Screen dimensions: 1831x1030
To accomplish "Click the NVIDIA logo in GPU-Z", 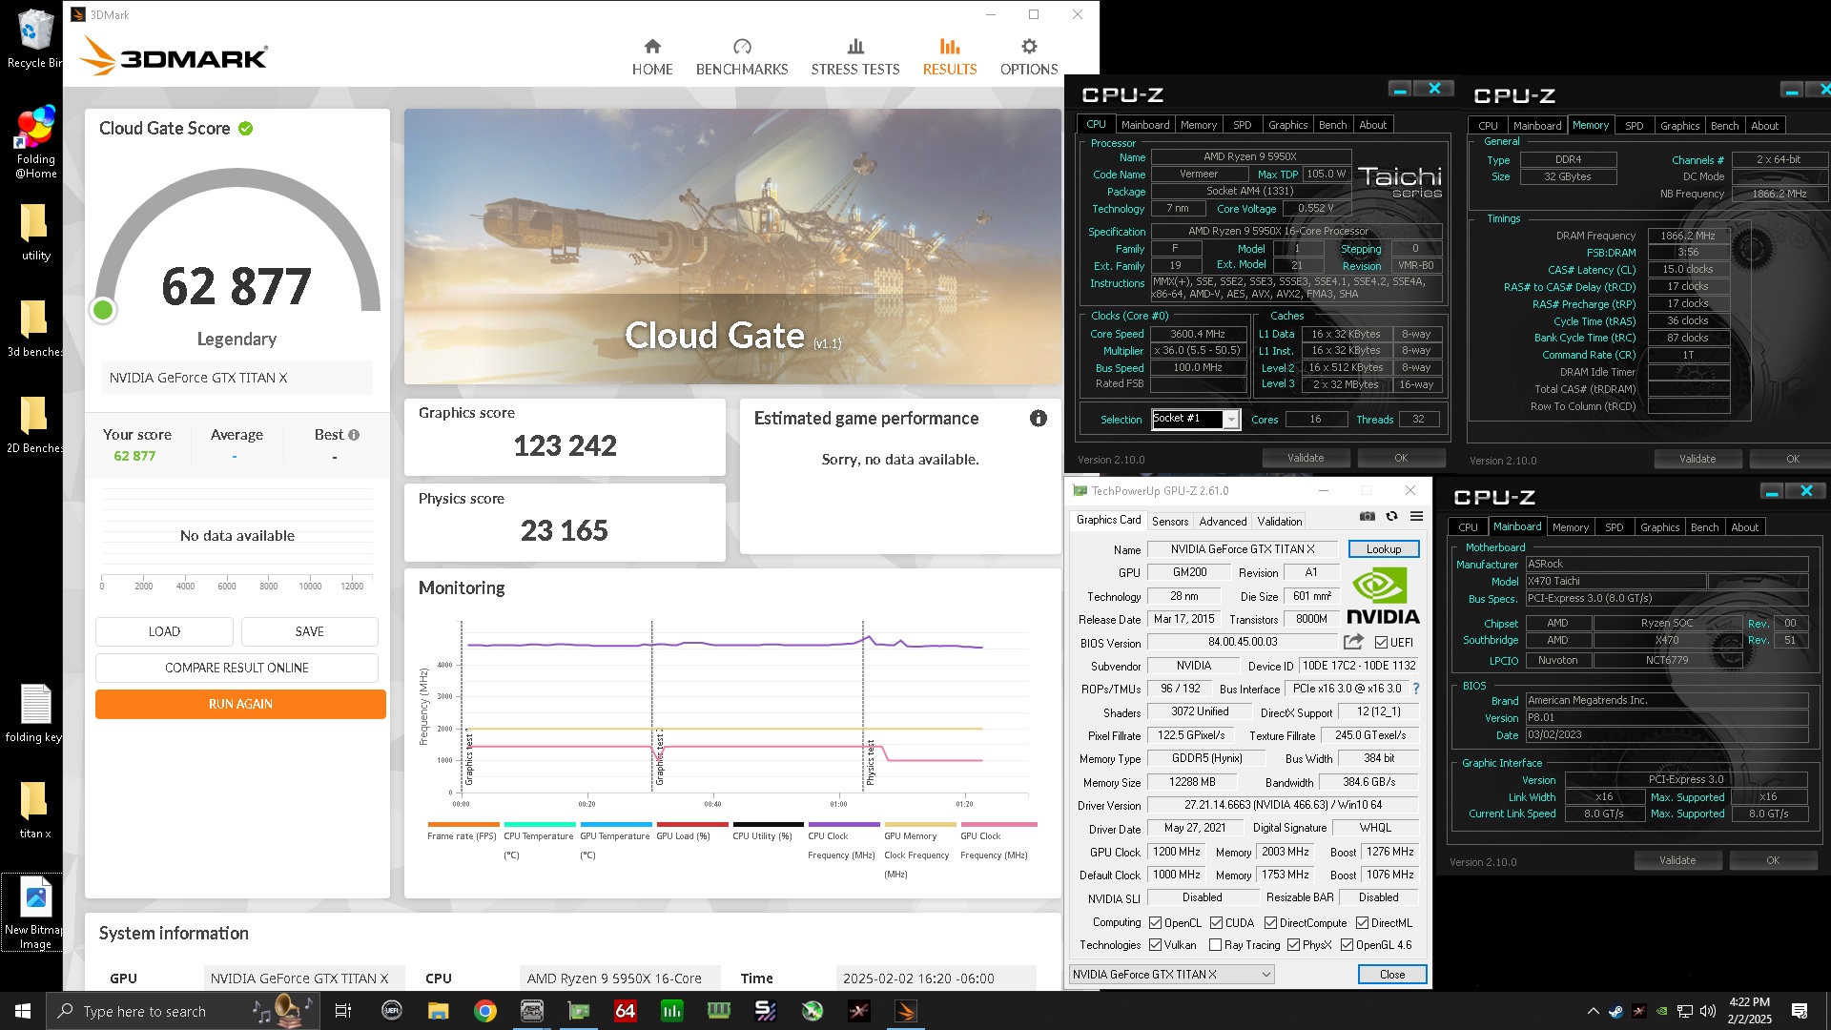I will [x=1383, y=595].
